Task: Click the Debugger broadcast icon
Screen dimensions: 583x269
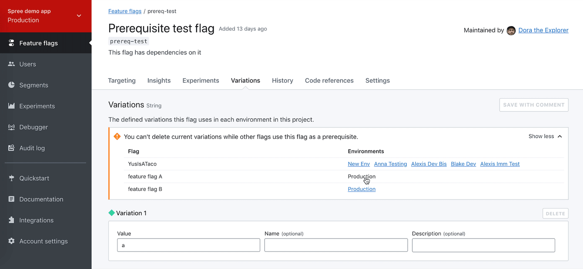Action: click(x=11, y=127)
